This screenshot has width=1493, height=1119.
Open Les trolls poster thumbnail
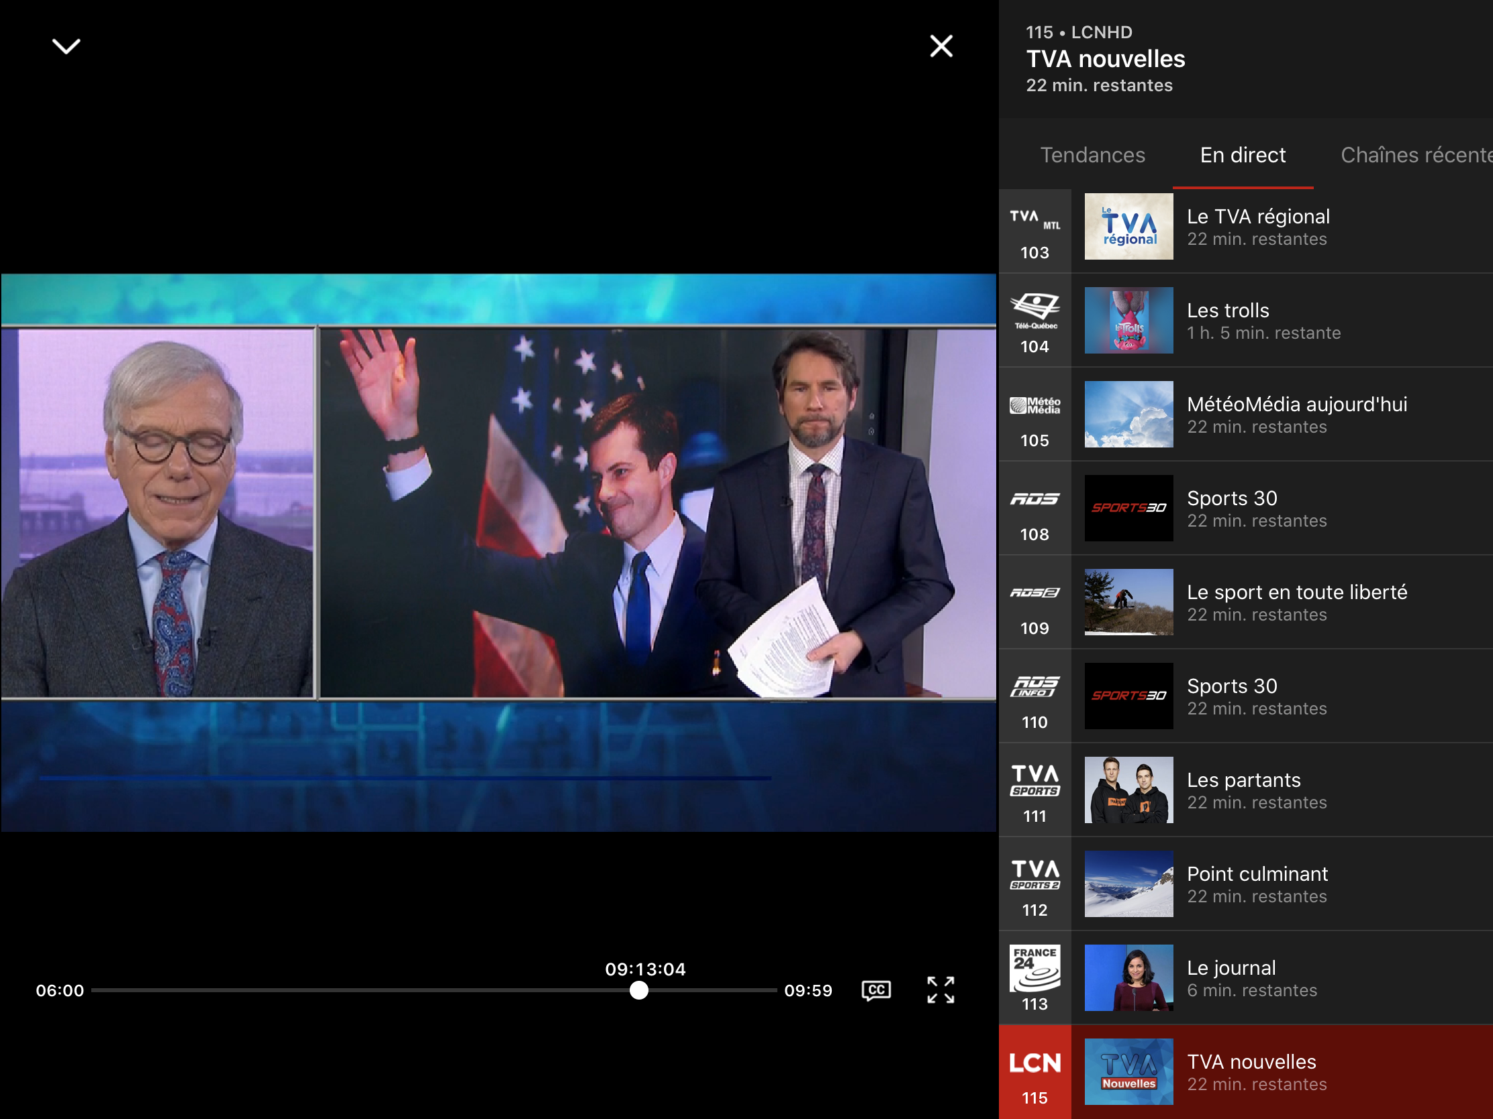(x=1128, y=321)
